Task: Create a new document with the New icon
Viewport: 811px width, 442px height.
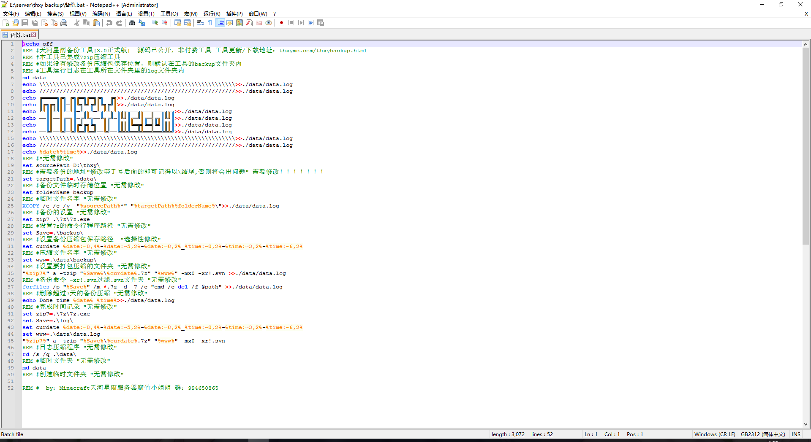Action: tap(6, 23)
